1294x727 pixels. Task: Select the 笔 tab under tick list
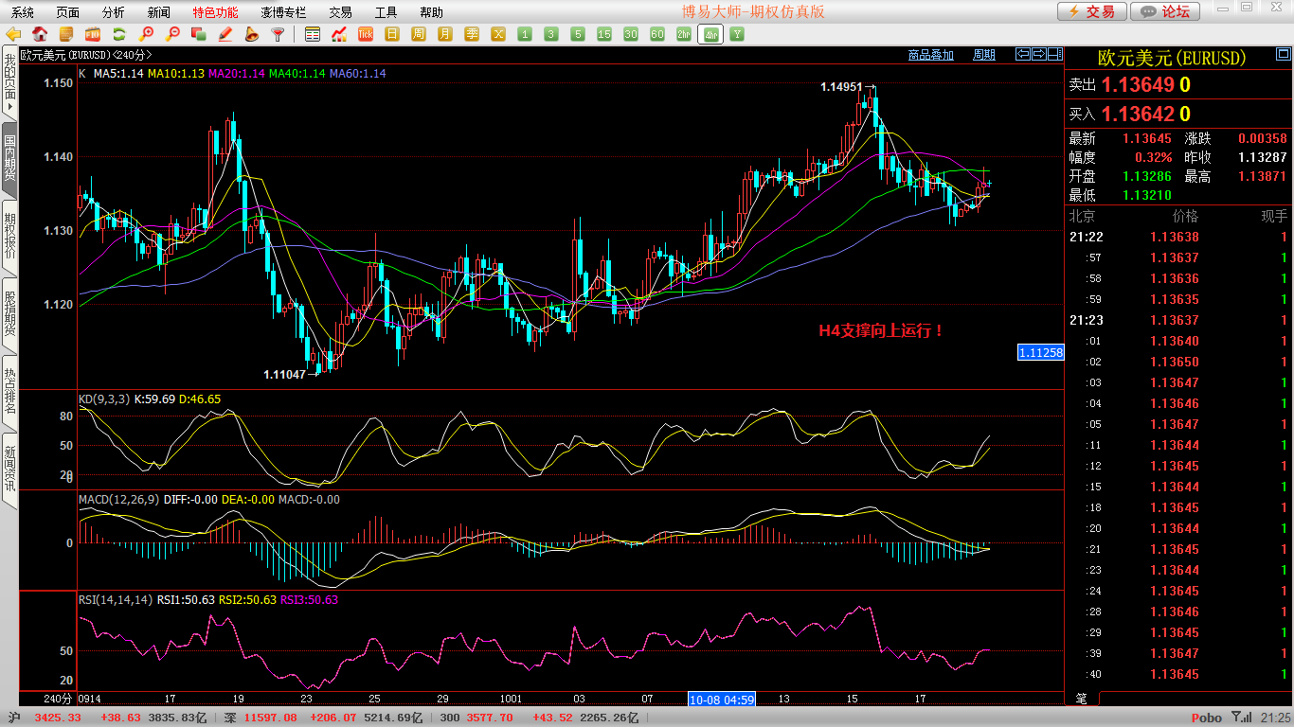pyautogui.click(x=1082, y=699)
